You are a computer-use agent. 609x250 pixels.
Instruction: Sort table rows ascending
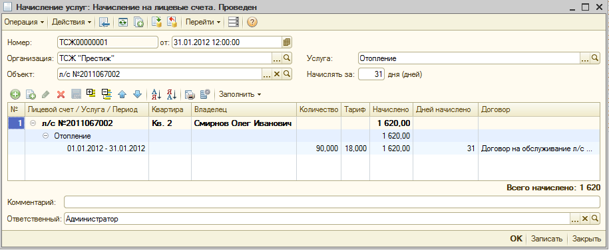(x=156, y=94)
